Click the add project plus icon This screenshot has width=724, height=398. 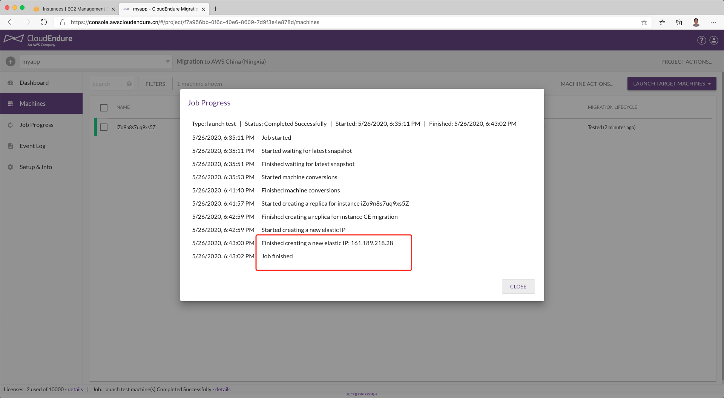[11, 61]
